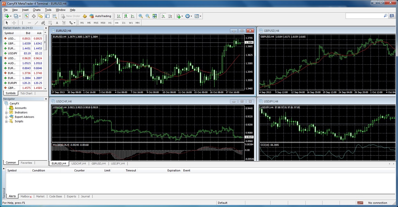Select USDJPY row in Market Watch
The width and height of the screenshot is (398, 207).
[23, 53]
